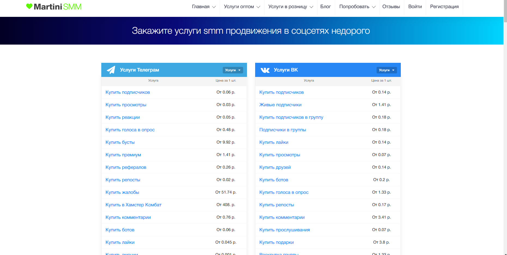This screenshot has width=507, height=255.
Task: Click the Регистрация menu item
Action: pos(444,7)
